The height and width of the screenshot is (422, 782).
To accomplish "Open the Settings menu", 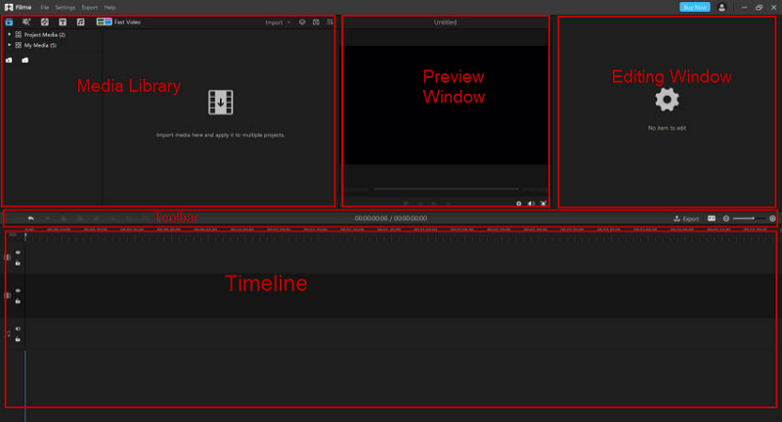I will (x=65, y=7).
